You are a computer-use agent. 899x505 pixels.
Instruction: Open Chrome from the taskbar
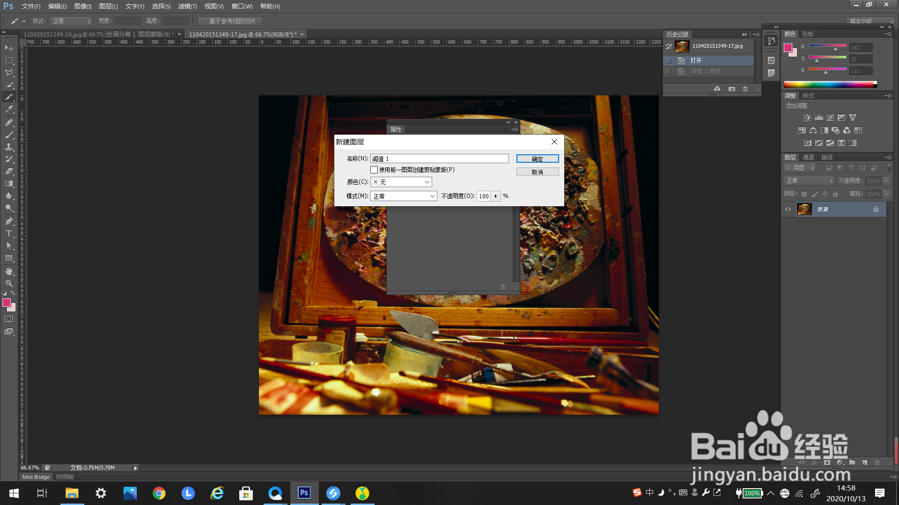pos(159,493)
